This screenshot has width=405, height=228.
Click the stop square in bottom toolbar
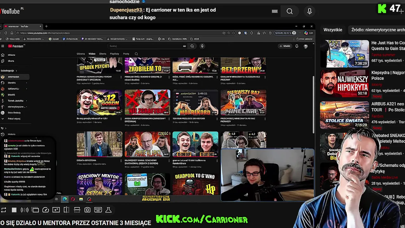(14, 210)
